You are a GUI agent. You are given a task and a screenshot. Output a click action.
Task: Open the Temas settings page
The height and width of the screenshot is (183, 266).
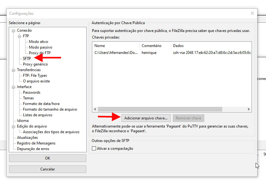pyautogui.click(x=28, y=98)
